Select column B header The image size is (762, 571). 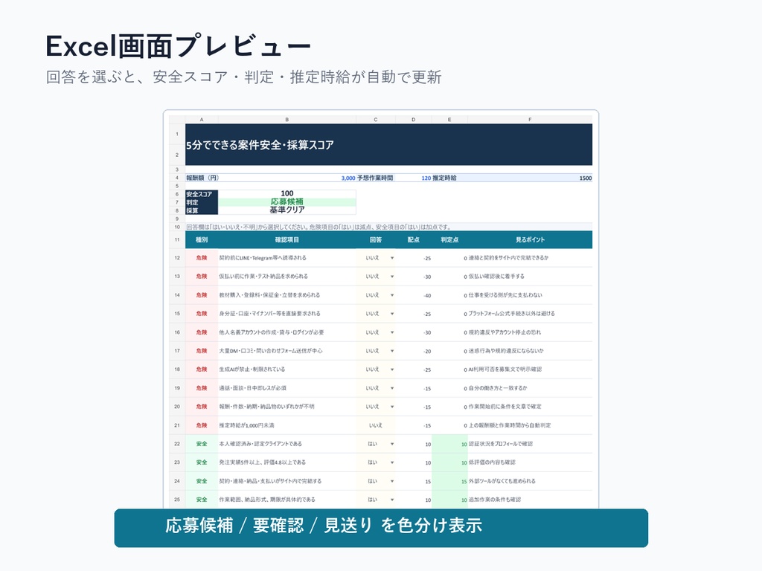(286, 120)
